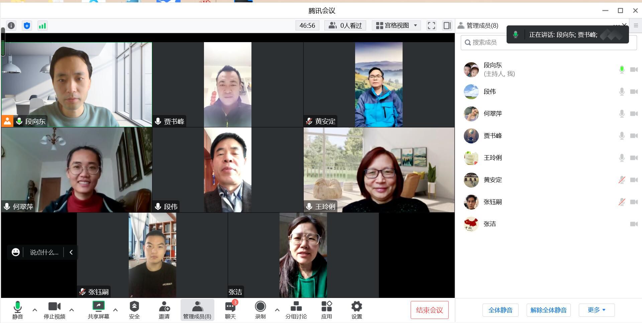Click the blue security shield icon
Screen dimensions: 642x323
point(27,26)
